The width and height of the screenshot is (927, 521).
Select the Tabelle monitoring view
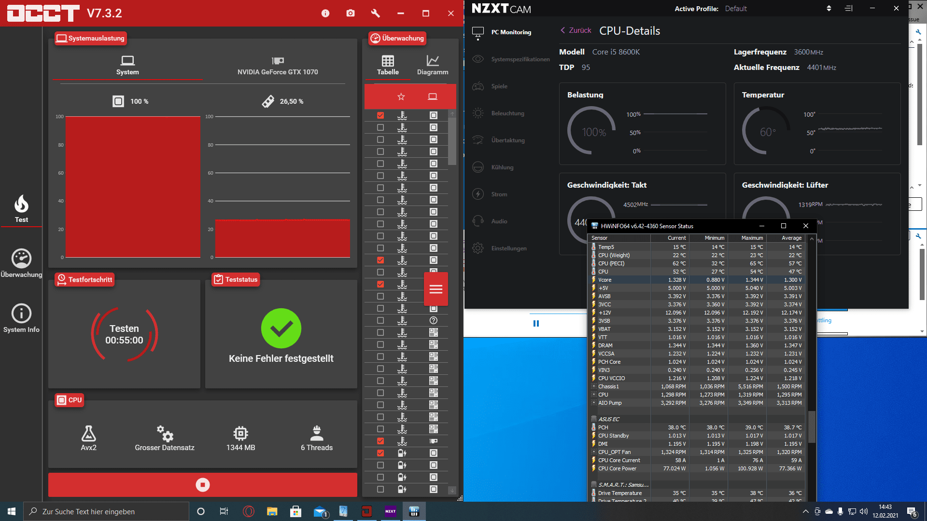[x=388, y=66]
